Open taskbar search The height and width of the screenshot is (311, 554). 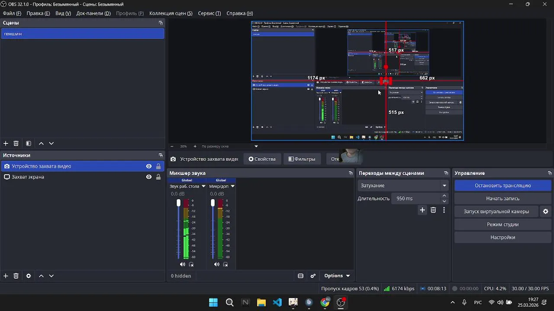229,302
